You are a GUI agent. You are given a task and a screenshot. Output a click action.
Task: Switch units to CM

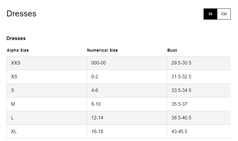224,14
